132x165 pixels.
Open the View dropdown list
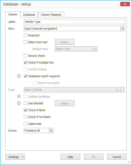123,29
